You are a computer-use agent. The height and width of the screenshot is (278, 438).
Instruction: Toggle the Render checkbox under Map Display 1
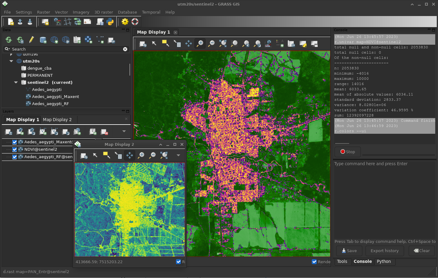pyautogui.click(x=314, y=262)
